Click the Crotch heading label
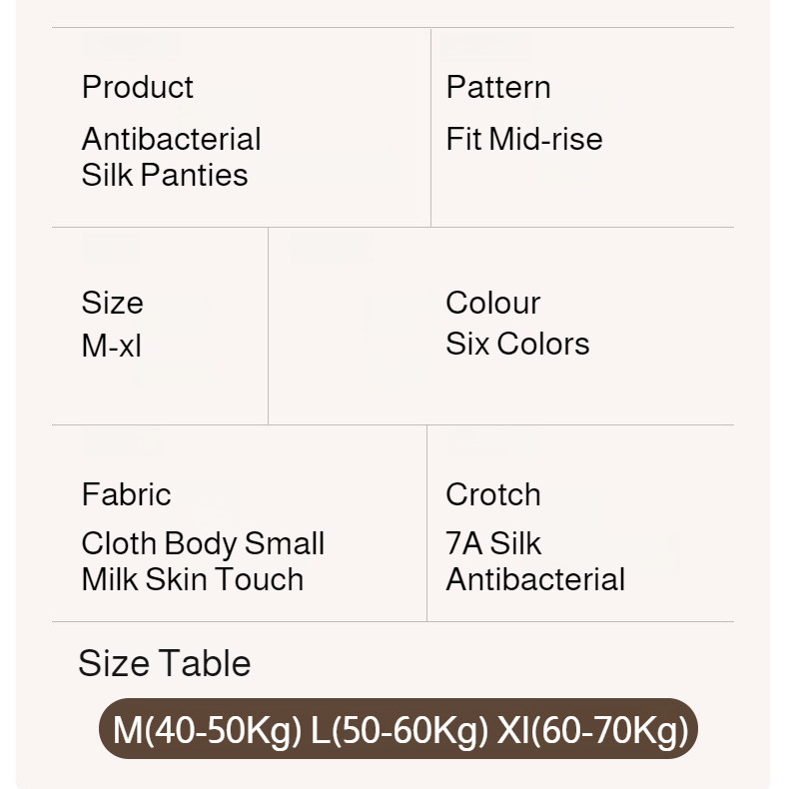 tap(492, 494)
